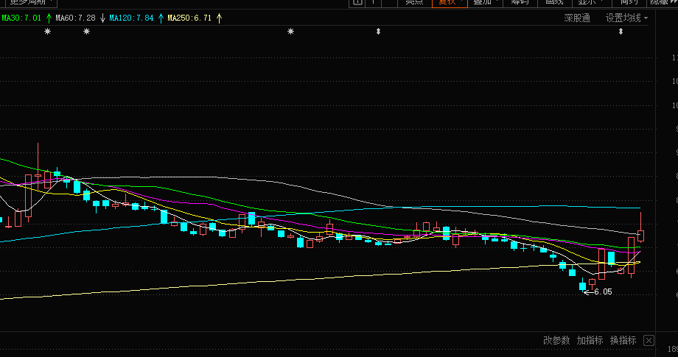Click 换指标 to switch indicator

[623, 340]
